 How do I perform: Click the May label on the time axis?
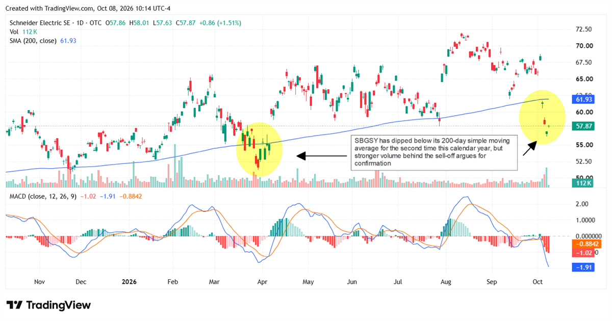(308, 281)
